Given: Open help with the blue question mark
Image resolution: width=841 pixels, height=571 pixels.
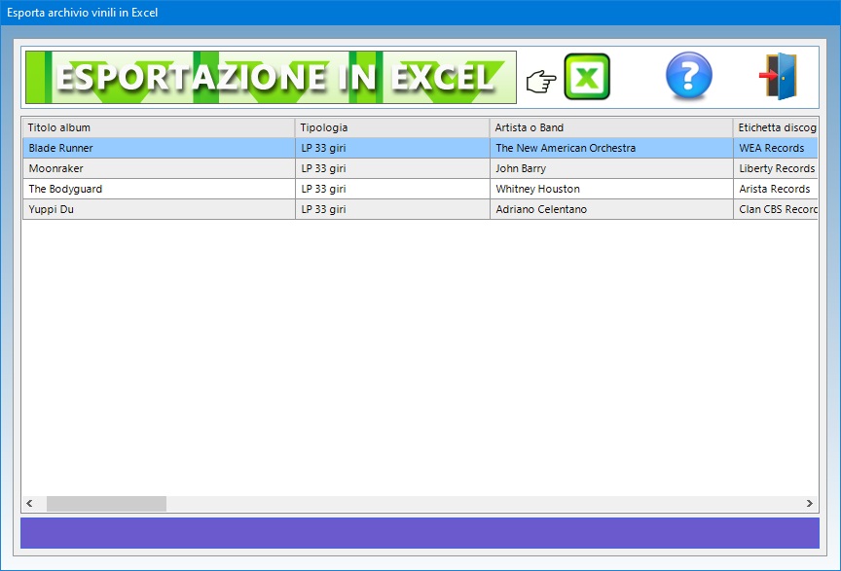Looking at the screenshot, I should [x=688, y=77].
